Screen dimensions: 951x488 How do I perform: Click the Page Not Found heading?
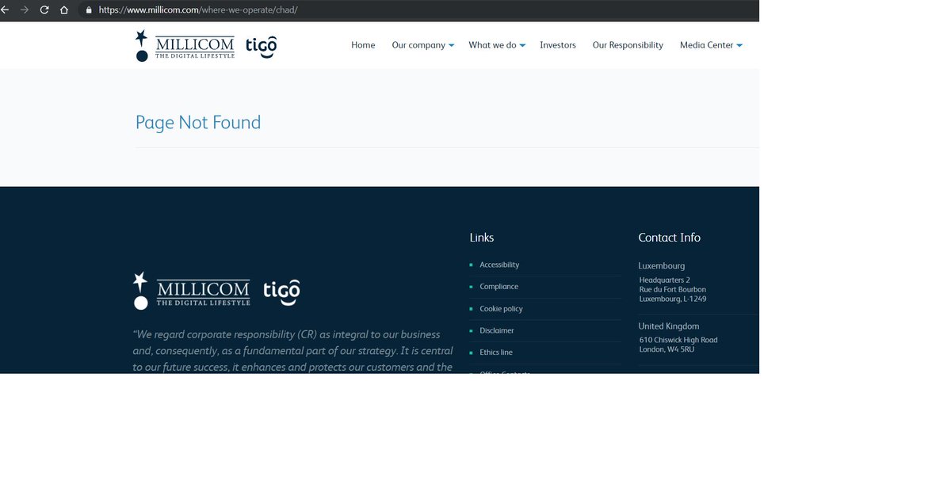point(198,122)
